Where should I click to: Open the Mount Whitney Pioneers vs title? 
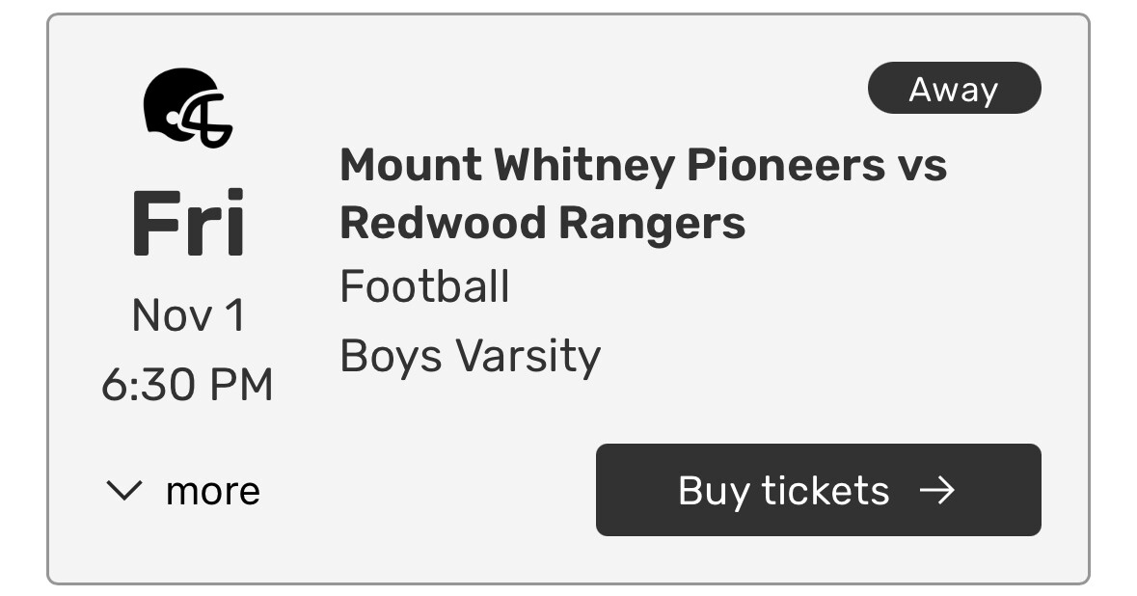(x=643, y=165)
